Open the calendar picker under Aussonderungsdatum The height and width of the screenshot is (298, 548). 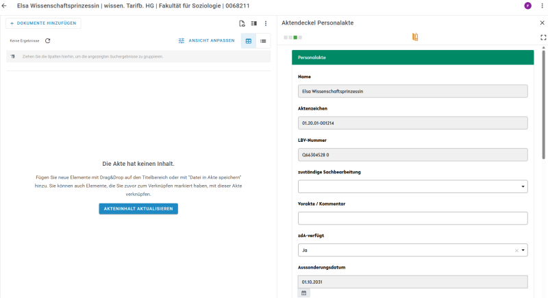(303, 293)
